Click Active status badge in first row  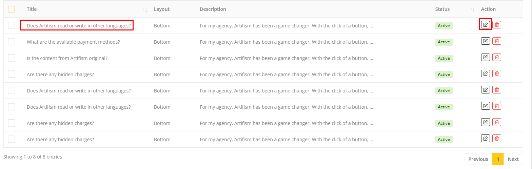pos(444,26)
